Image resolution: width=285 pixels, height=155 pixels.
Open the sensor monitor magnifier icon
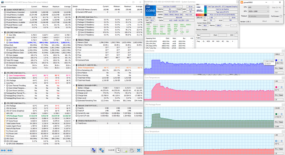click(94, 150)
